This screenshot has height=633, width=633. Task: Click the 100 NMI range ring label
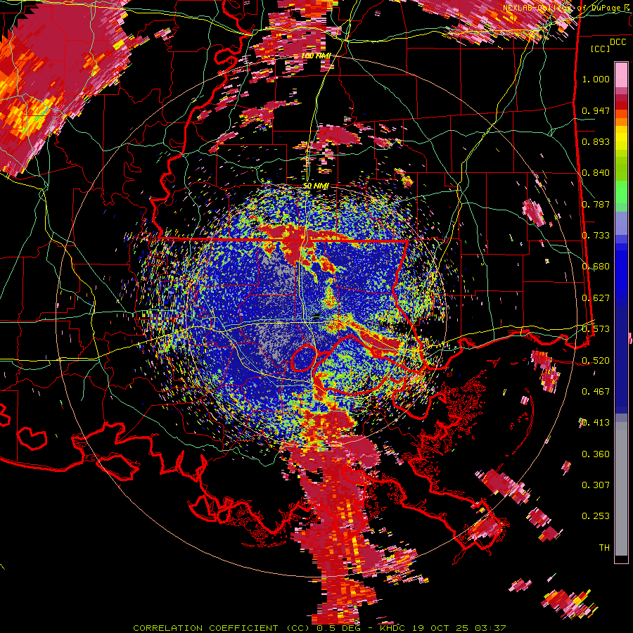(316, 56)
